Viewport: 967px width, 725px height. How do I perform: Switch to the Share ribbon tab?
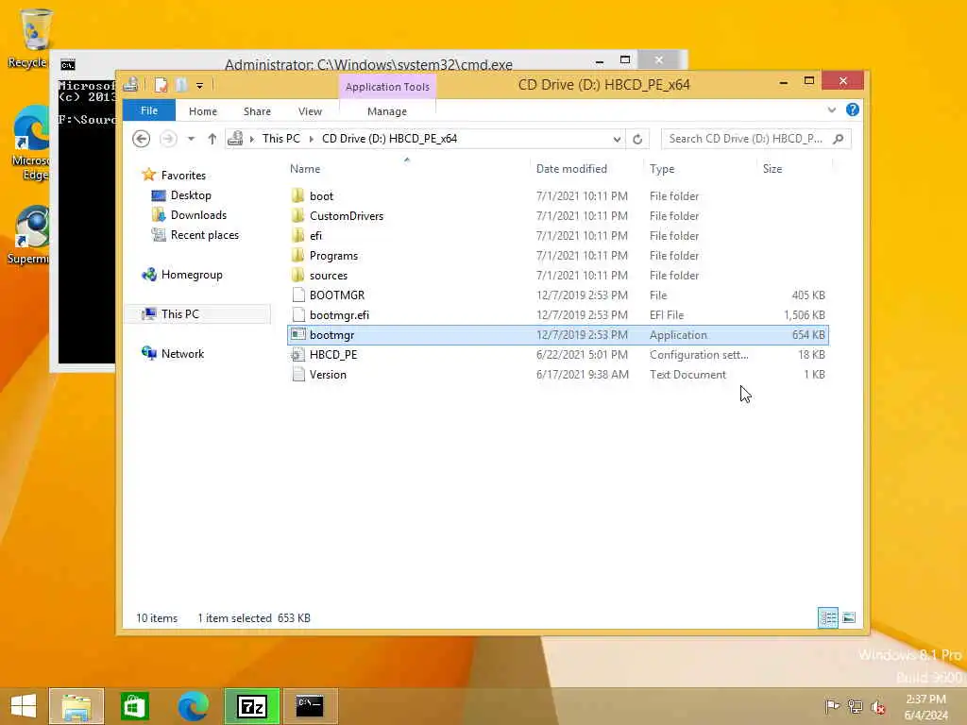pyautogui.click(x=257, y=111)
